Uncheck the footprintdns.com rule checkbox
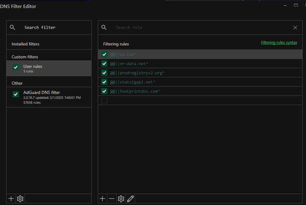 104,91
